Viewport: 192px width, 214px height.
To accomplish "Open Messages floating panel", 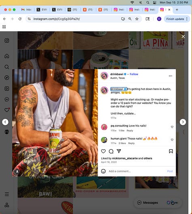I will (158, 203).
